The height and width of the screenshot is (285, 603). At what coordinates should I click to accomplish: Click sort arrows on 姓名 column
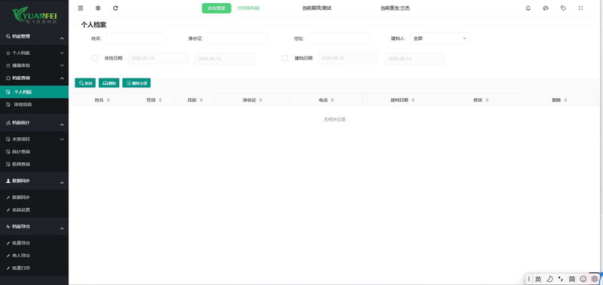pyautogui.click(x=109, y=100)
